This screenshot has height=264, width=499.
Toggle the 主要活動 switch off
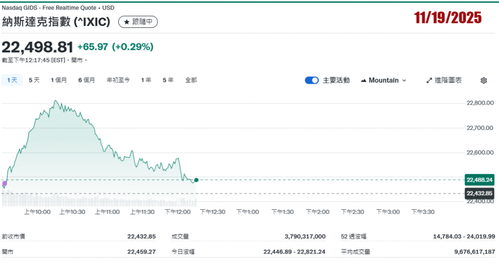[312, 80]
